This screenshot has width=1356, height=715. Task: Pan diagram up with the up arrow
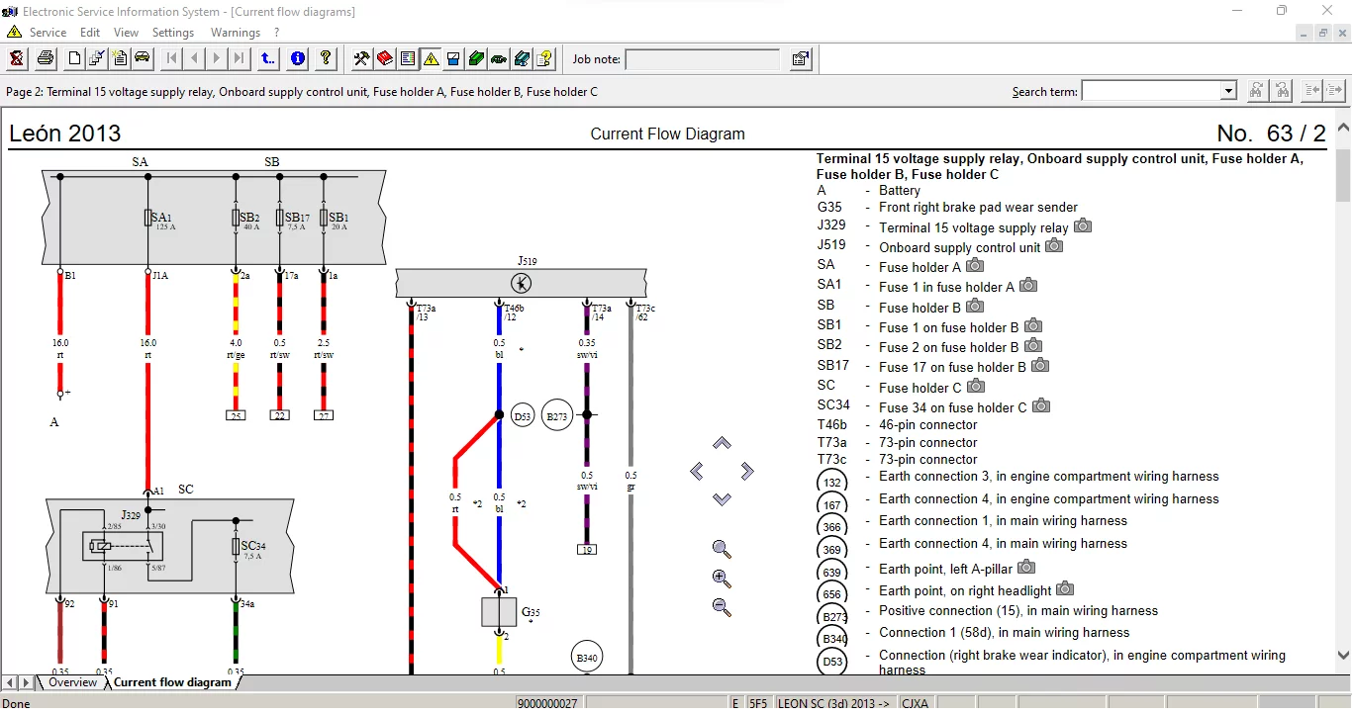[722, 444]
